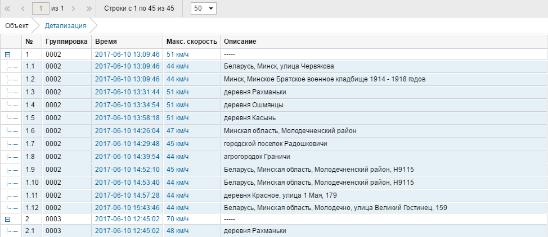548x237 pixels.
Task: Open time link 2017-06-10 13:31:44
Action: (x=128, y=92)
